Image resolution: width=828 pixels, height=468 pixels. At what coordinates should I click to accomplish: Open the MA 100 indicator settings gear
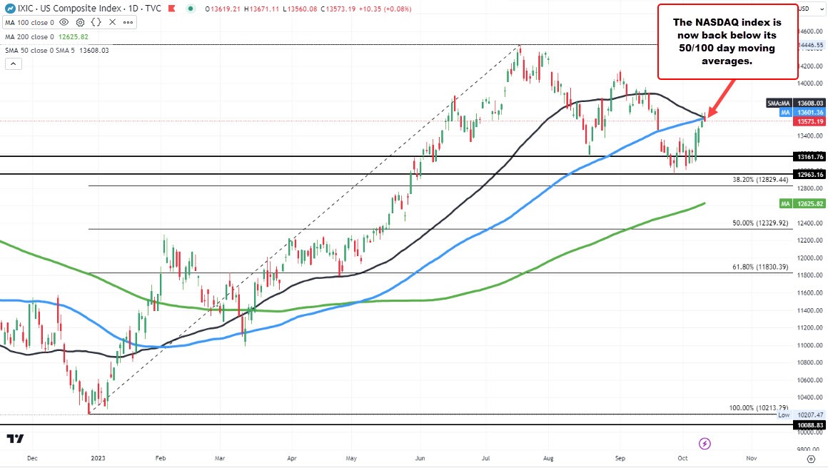(80, 22)
